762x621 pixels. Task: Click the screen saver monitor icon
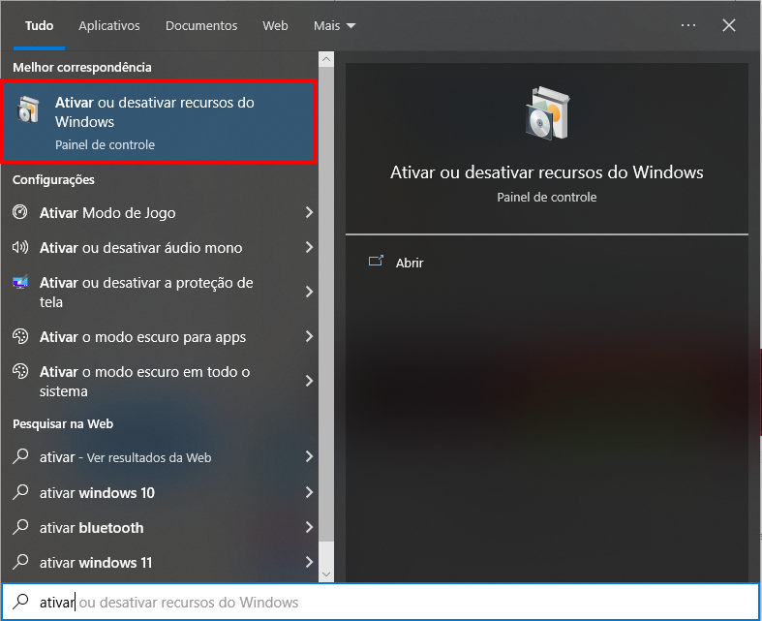tap(20, 282)
